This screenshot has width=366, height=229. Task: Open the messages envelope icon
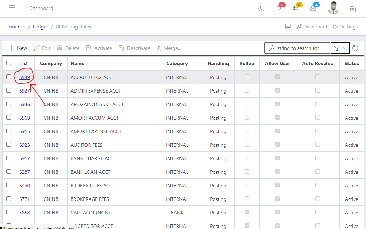(313, 8)
